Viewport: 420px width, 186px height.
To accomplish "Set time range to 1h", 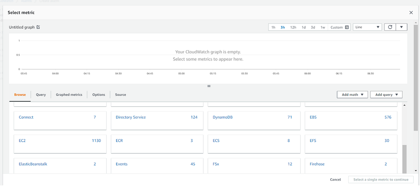I will coord(274,27).
